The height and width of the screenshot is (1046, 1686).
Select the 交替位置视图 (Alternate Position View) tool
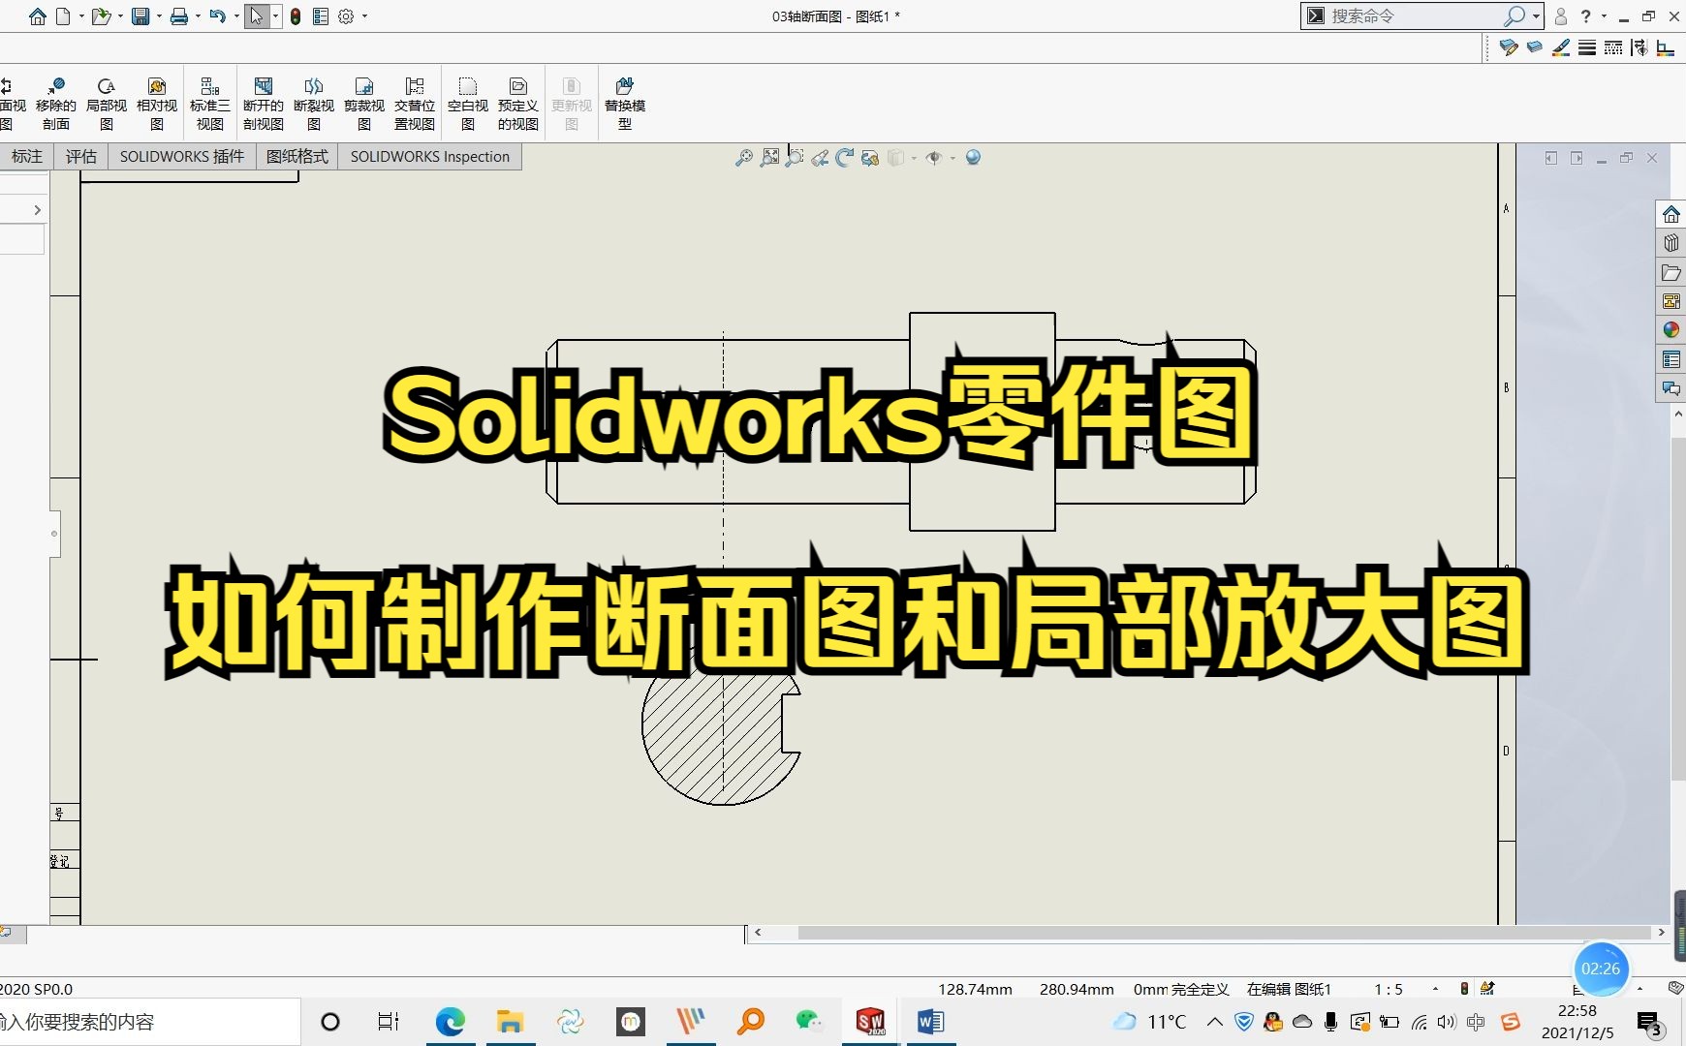coord(415,104)
